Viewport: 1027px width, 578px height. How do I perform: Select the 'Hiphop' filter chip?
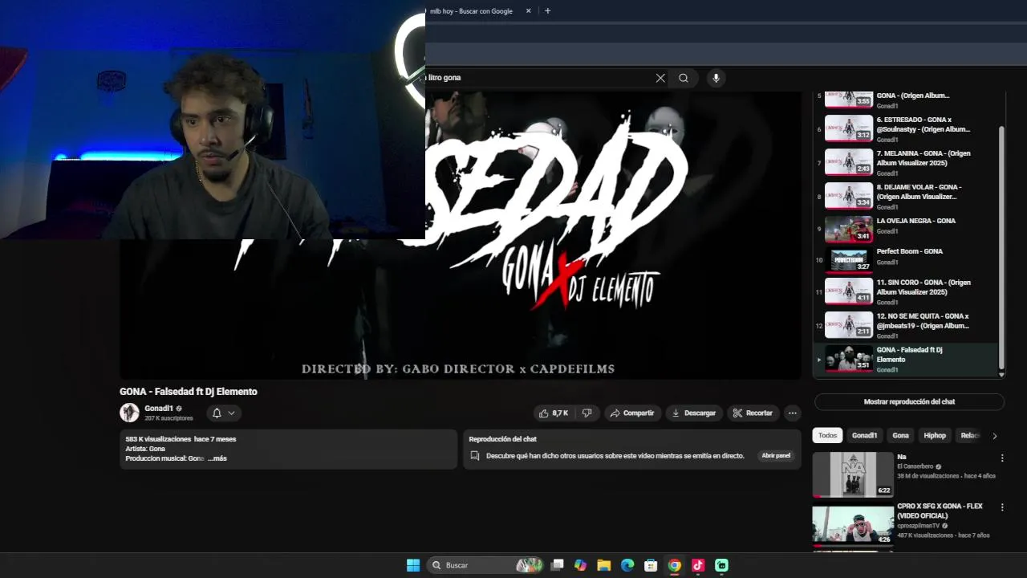935,435
